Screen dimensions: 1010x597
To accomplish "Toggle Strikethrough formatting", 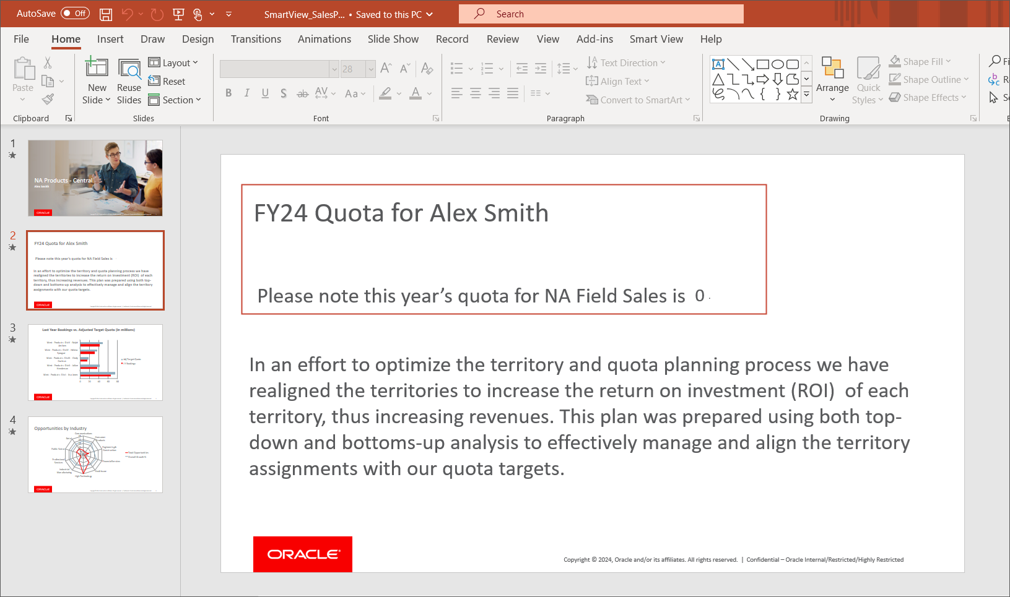I will pyautogui.click(x=302, y=93).
